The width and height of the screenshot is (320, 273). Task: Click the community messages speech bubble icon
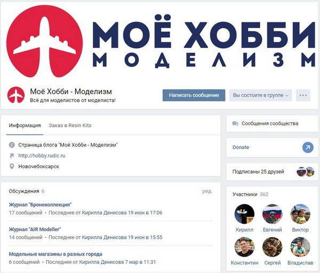coord(235,123)
